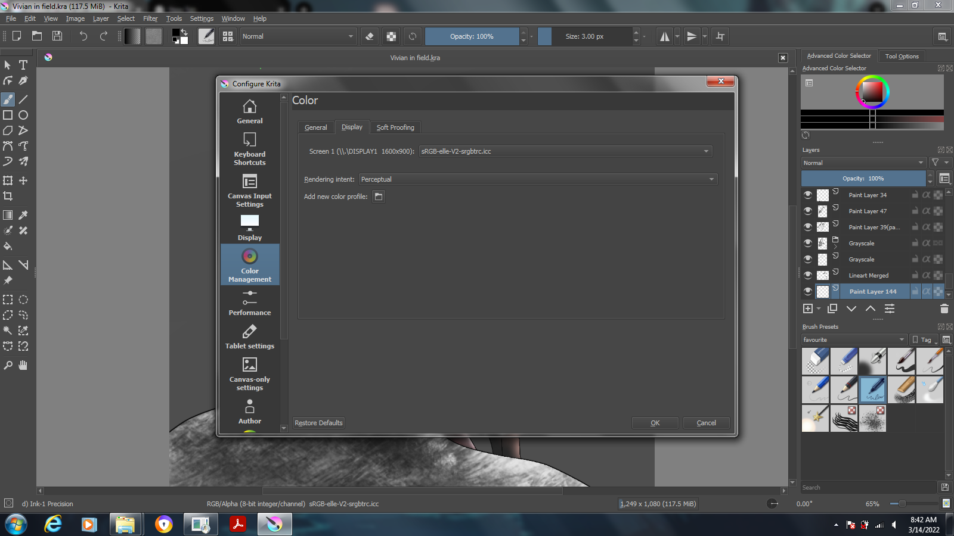The height and width of the screenshot is (536, 954).
Task: Save the document using toolbar icon
Action: pos(57,36)
